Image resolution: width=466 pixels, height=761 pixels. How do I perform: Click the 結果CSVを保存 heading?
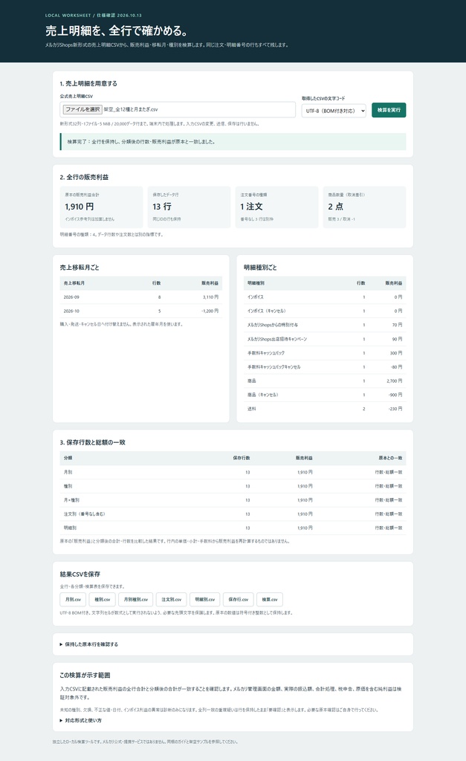tap(80, 574)
